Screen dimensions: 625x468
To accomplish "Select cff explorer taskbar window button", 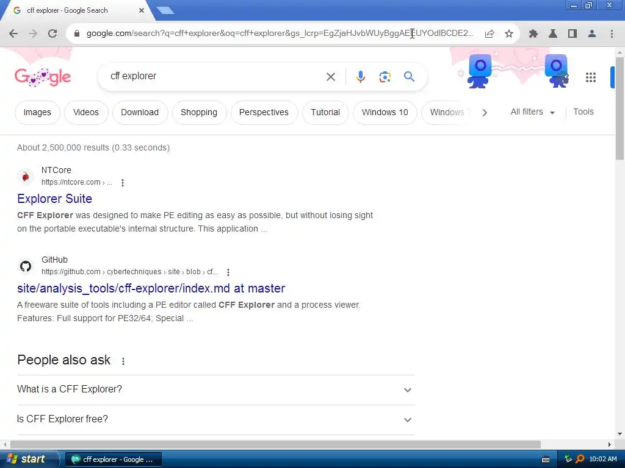I will pyautogui.click(x=113, y=459).
